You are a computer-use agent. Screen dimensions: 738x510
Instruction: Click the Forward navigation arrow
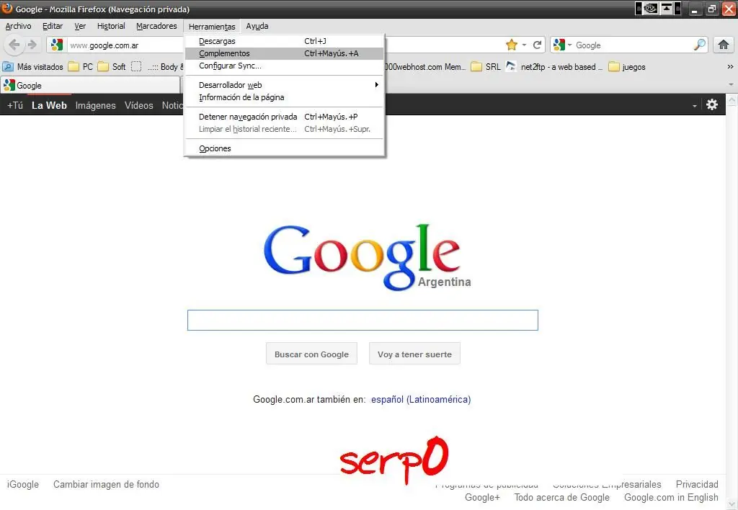pos(32,45)
